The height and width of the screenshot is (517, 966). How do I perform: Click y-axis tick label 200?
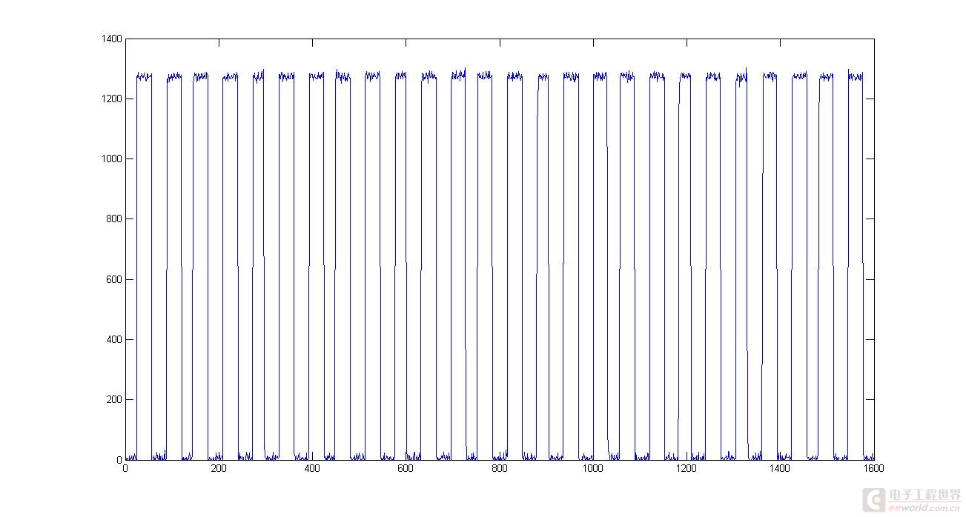coord(113,399)
